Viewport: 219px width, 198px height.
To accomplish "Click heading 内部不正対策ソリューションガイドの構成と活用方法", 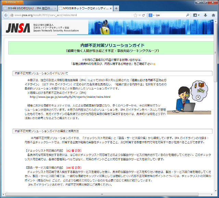I will pyautogui.click(x=47, y=131).
